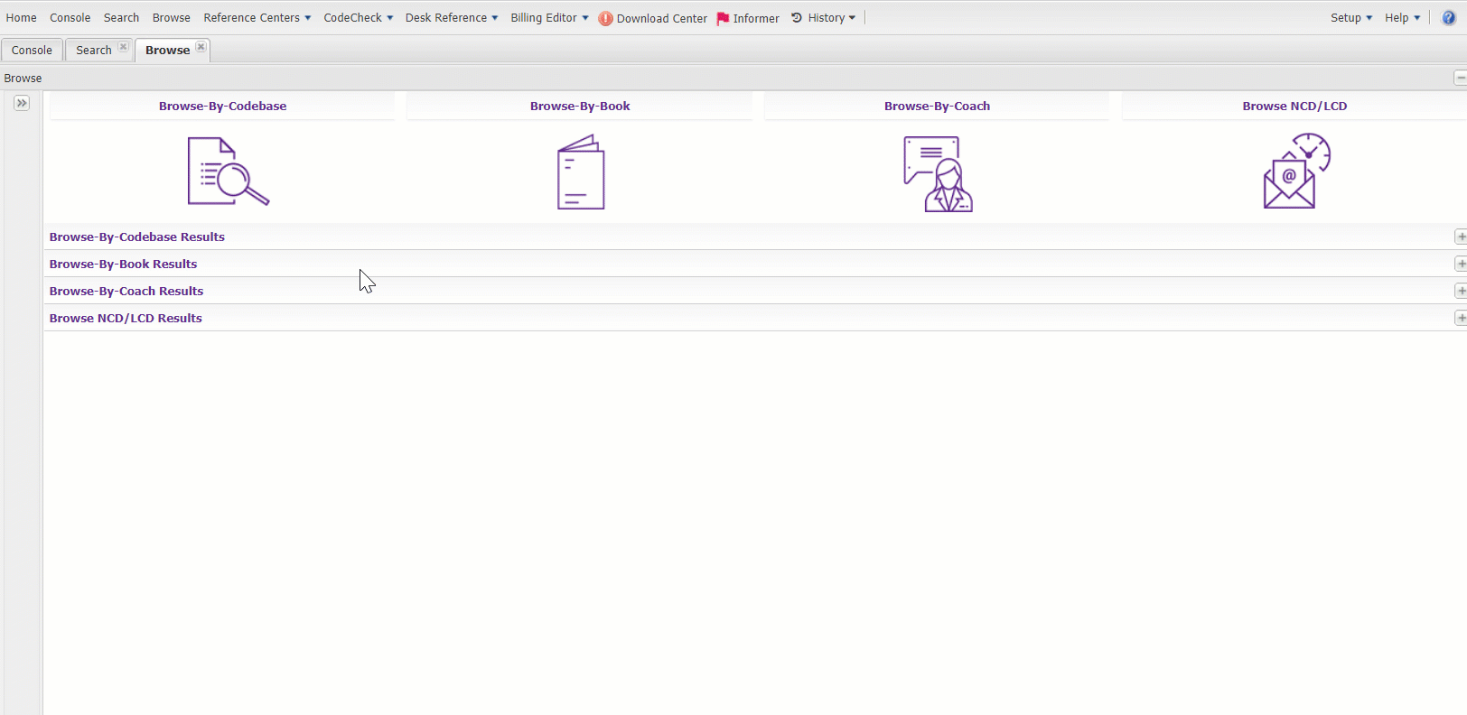
Task: Expand the Browse-By-Coach Results panel
Action: (x=1460, y=291)
